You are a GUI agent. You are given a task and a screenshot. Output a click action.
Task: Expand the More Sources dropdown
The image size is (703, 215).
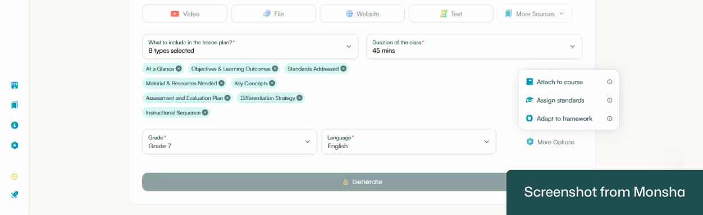(x=535, y=13)
